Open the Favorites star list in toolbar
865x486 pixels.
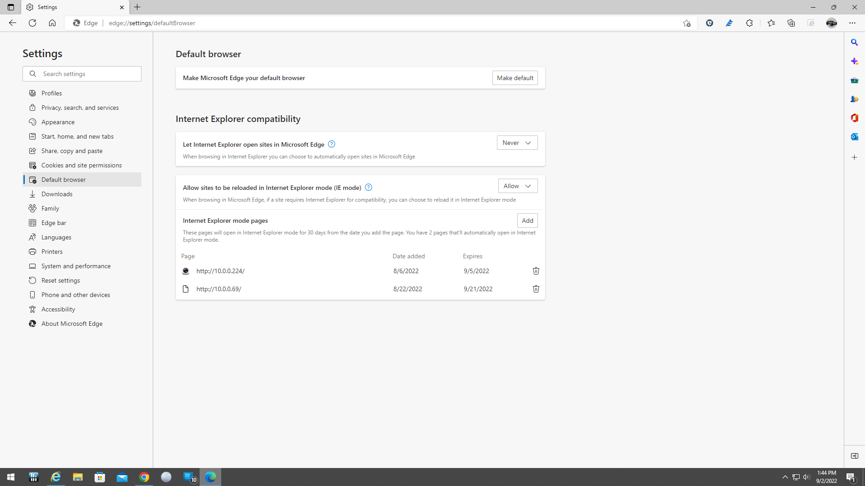point(771,23)
